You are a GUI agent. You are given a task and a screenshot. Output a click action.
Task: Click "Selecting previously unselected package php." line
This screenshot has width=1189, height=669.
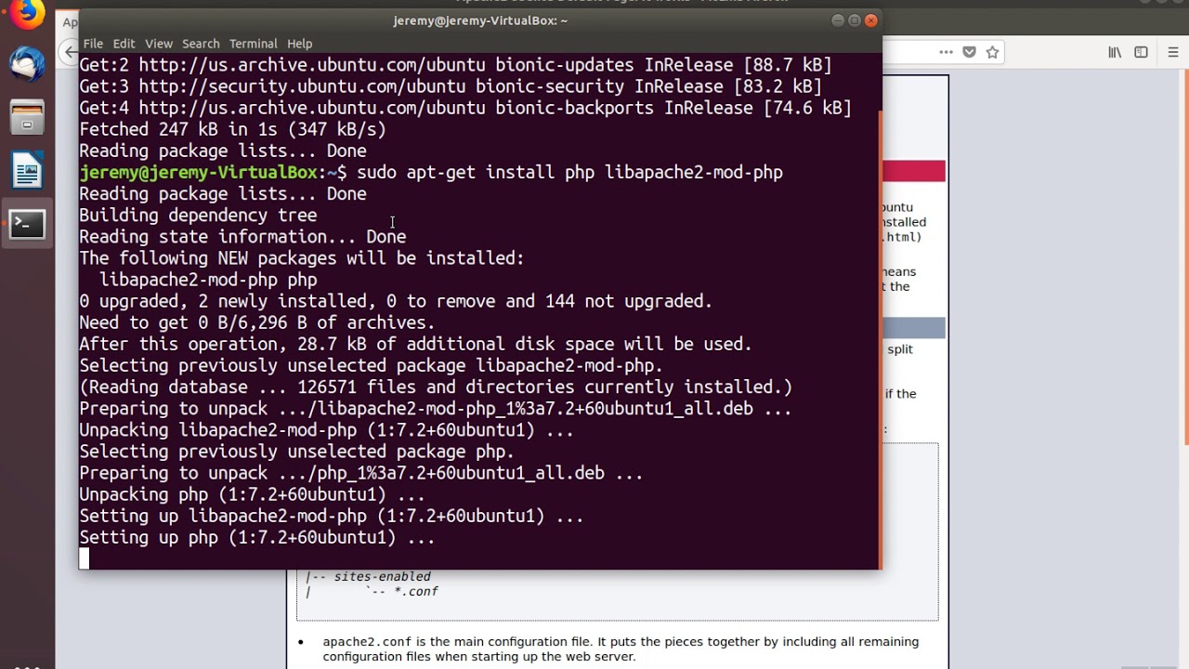(296, 452)
